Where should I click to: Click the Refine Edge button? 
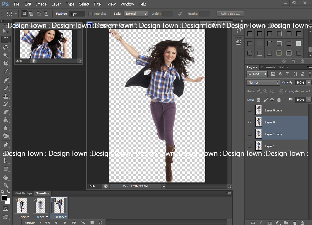[x=230, y=14]
